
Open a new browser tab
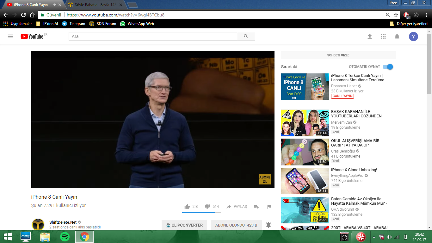(132, 5)
